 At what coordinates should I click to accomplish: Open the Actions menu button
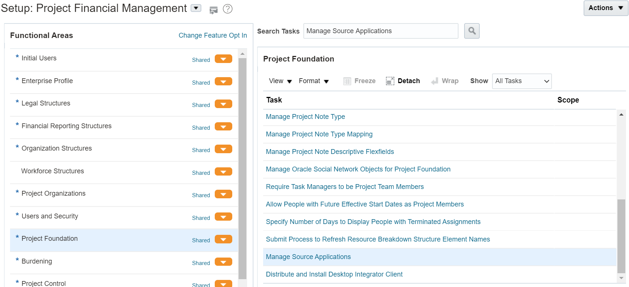pos(606,8)
